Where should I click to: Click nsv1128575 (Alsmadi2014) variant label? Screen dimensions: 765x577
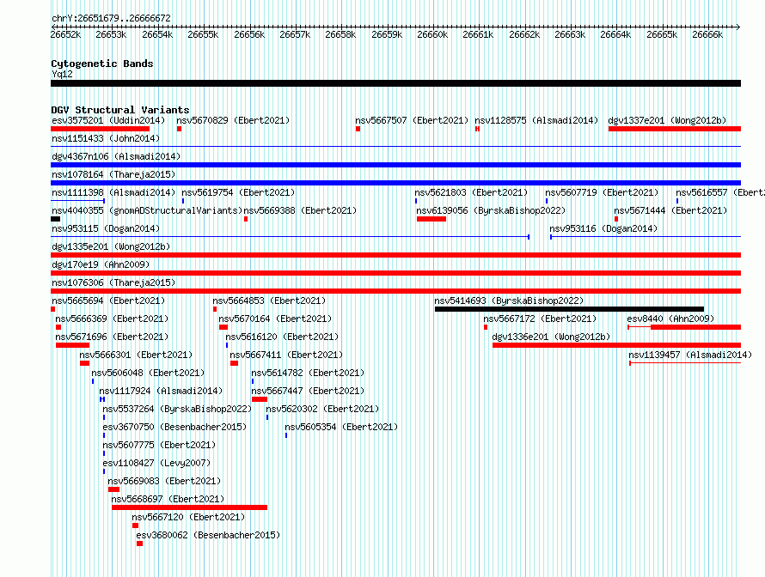click(536, 120)
